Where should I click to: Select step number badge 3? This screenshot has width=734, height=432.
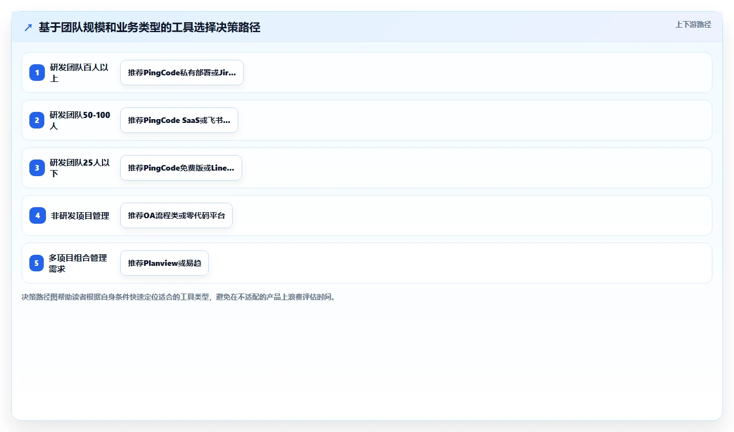click(37, 168)
